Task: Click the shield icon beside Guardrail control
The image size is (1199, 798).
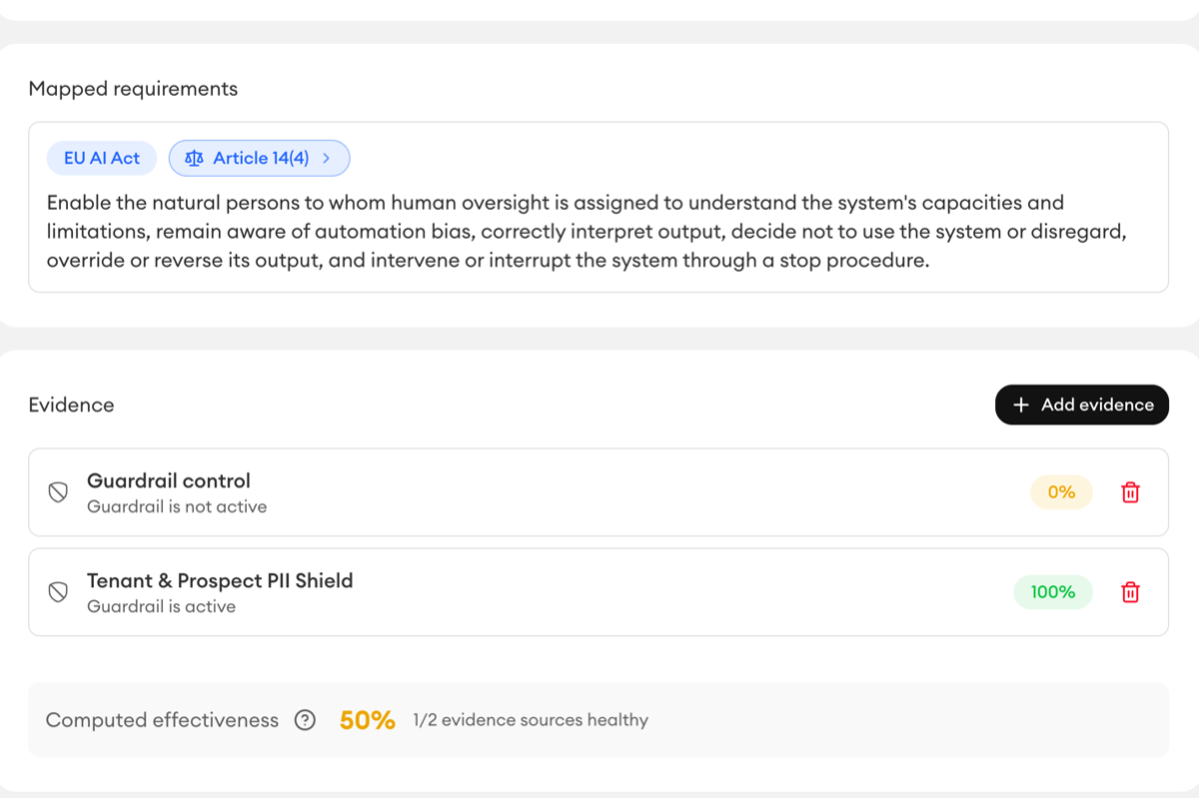Action: (58, 492)
